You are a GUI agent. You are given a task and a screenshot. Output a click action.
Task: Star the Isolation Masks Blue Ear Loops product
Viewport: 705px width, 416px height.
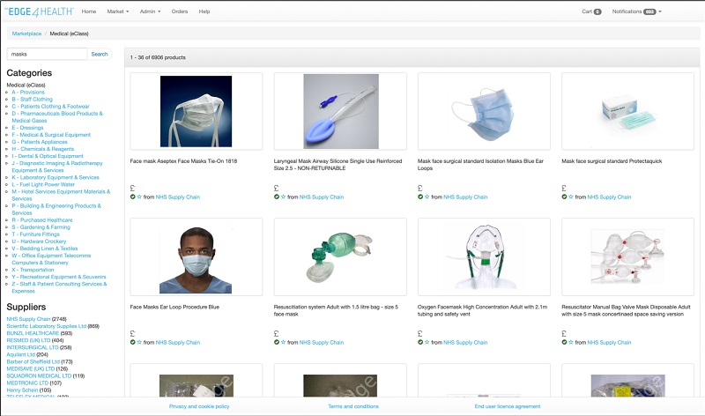point(427,197)
